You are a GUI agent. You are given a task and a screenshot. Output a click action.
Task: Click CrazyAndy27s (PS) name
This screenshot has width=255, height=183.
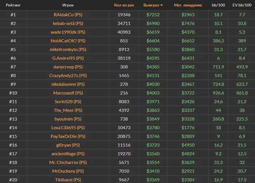(x=68, y=75)
